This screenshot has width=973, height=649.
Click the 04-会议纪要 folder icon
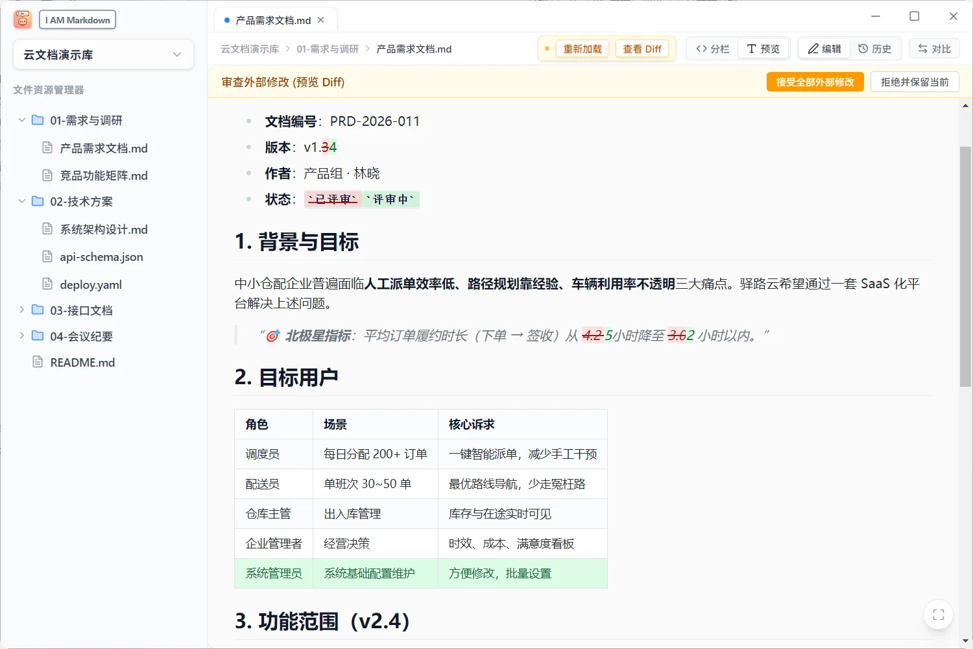coord(38,336)
